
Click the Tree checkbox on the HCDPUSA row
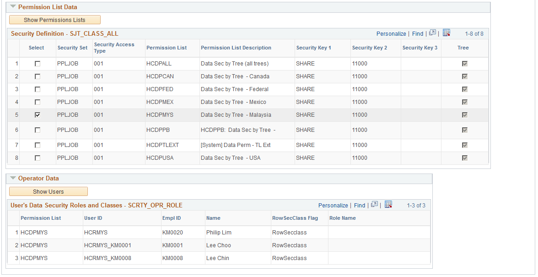point(465,158)
